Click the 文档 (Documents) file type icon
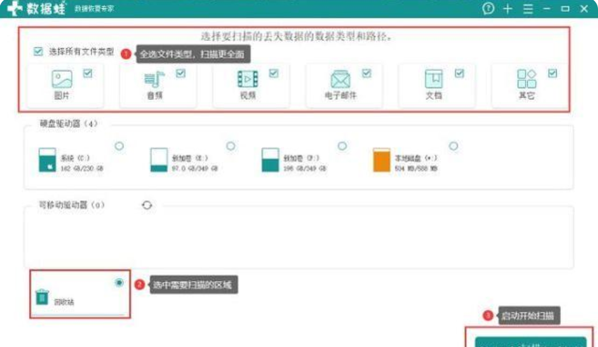The width and height of the screenshot is (598, 347). (433, 80)
